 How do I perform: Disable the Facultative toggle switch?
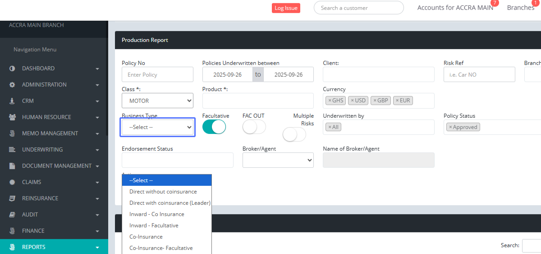click(x=214, y=127)
